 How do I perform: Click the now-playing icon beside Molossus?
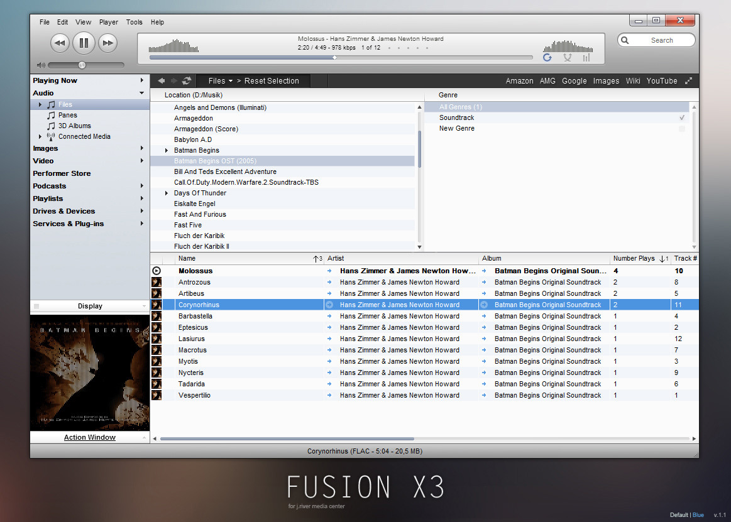pyautogui.click(x=157, y=271)
